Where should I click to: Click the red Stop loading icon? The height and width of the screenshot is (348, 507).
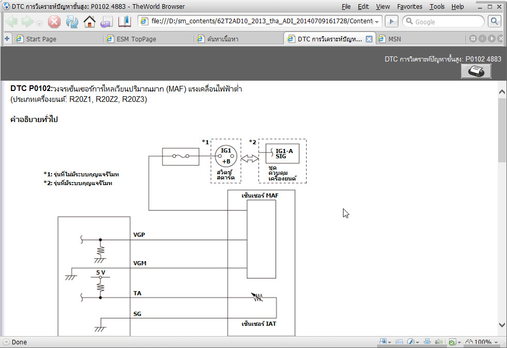click(x=54, y=22)
